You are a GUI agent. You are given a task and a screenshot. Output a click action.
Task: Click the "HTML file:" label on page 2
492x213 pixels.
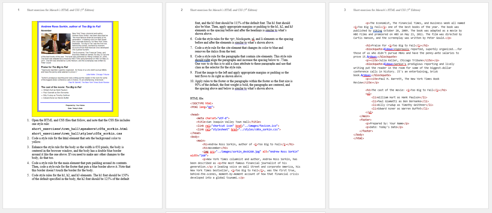[197, 98]
